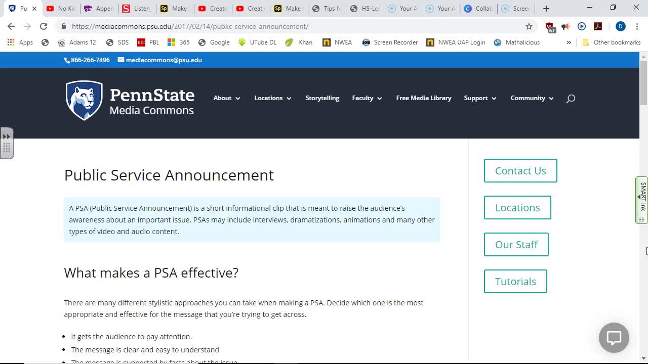This screenshot has height=364, width=648.
Task: Click the Penn State Media Commons logo
Action: tap(130, 101)
